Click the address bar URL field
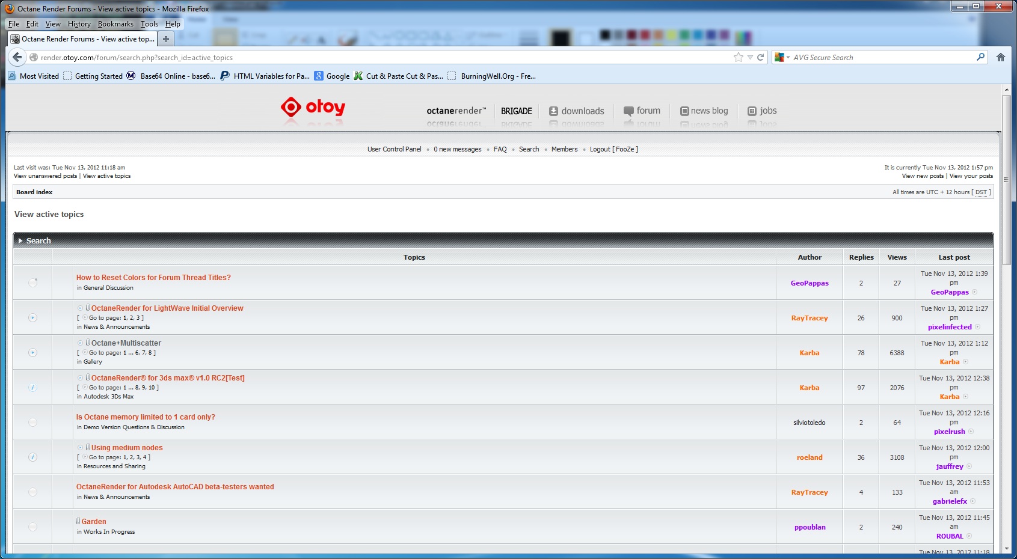Viewport: 1017px width, 559px height. click(385, 58)
